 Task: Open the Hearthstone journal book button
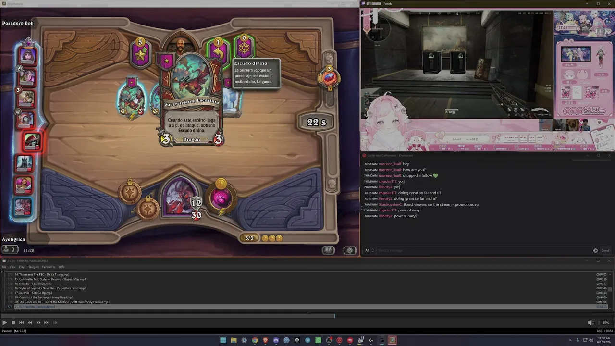click(x=328, y=250)
